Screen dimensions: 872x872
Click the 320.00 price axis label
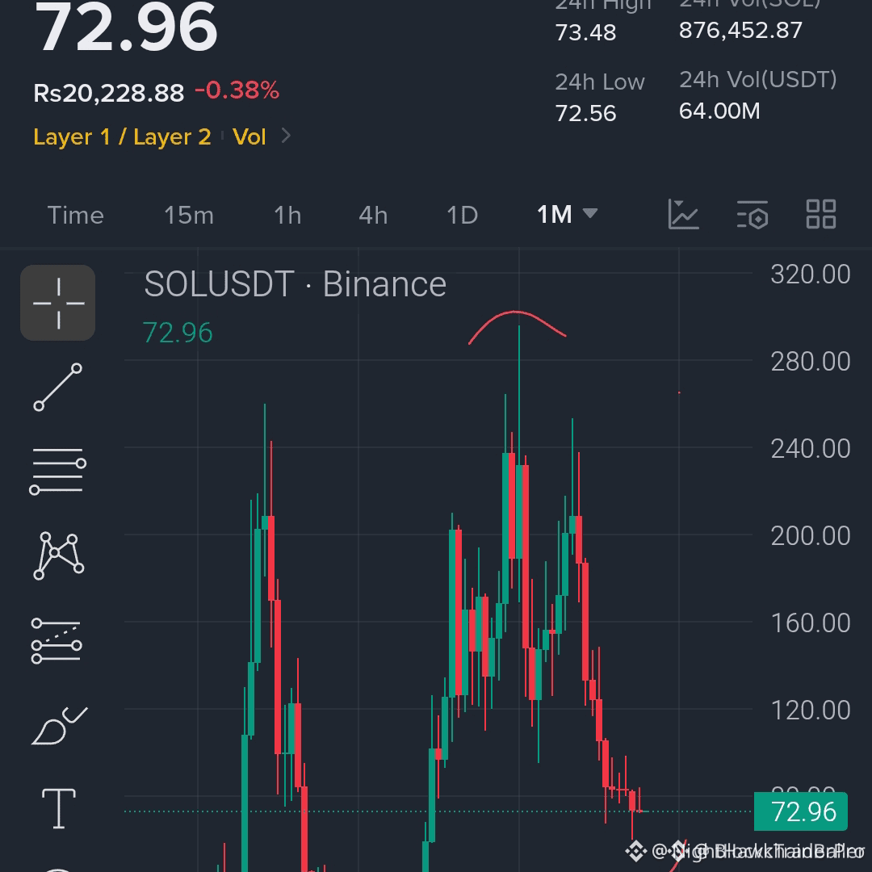point(811,275)
